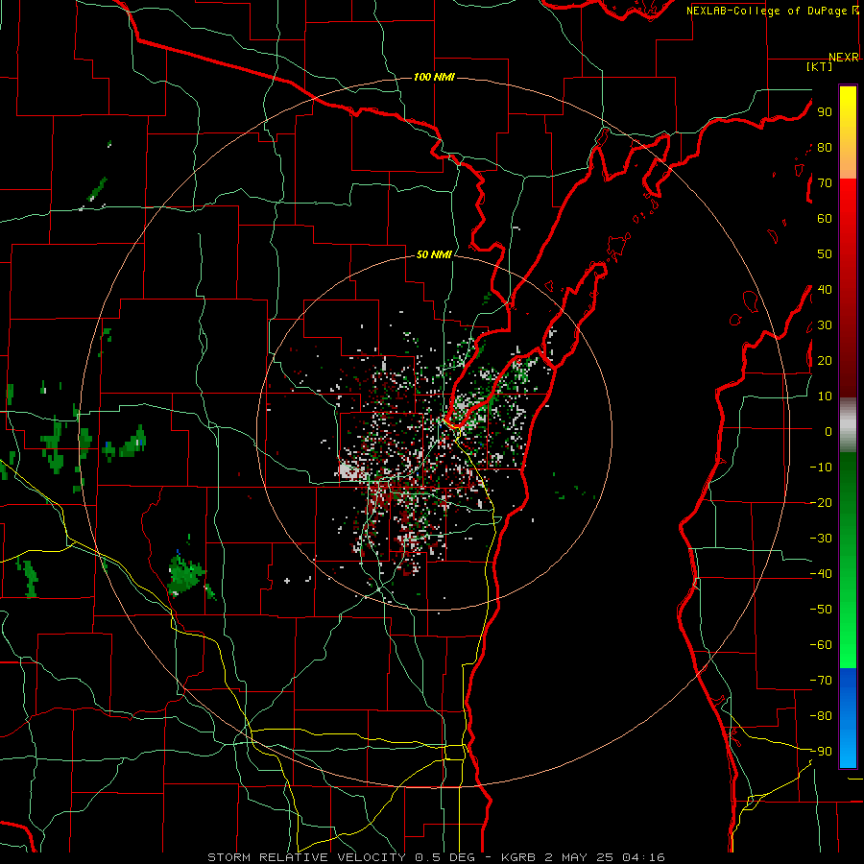Click the -40 scale label
The height and width of the screenshot is (864, 864).
[x=821, y=574]
